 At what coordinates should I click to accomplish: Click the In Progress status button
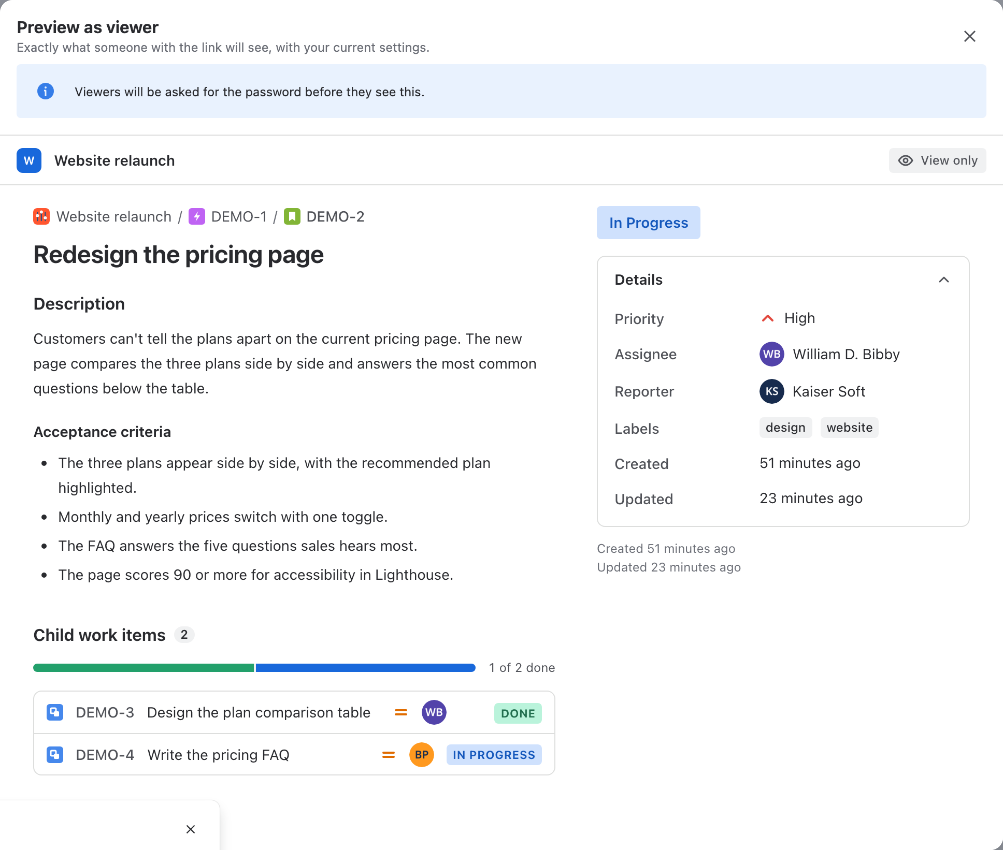click(x=648, y=223)
